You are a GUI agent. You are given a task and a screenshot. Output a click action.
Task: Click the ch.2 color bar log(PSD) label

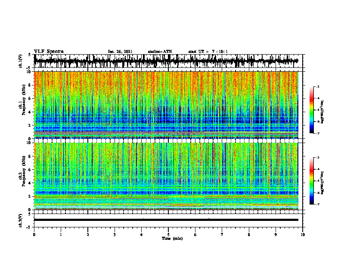322,183
